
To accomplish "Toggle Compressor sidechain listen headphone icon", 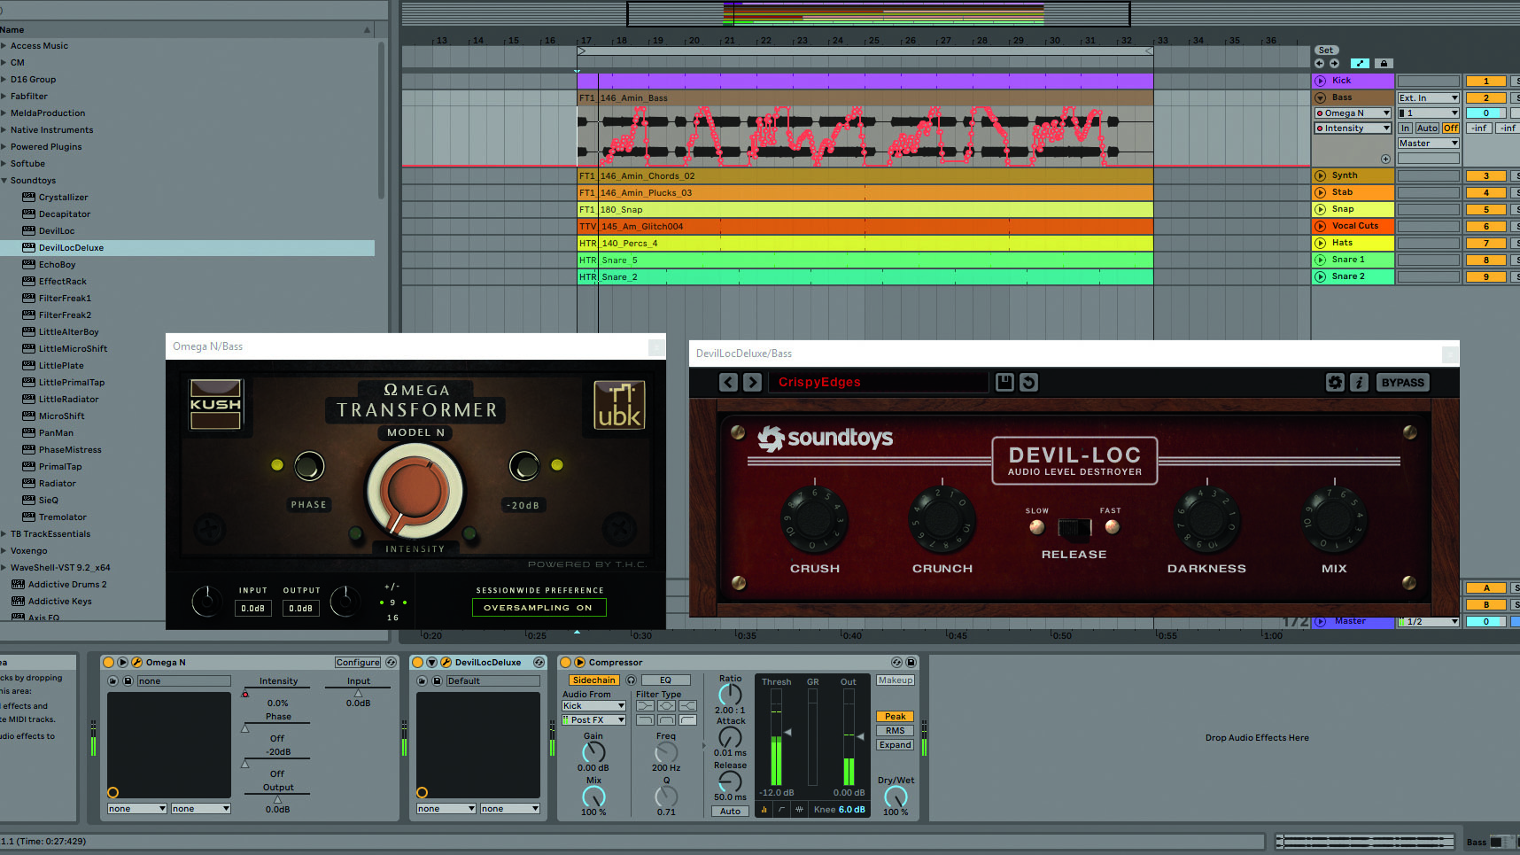I will coord(631,680).
